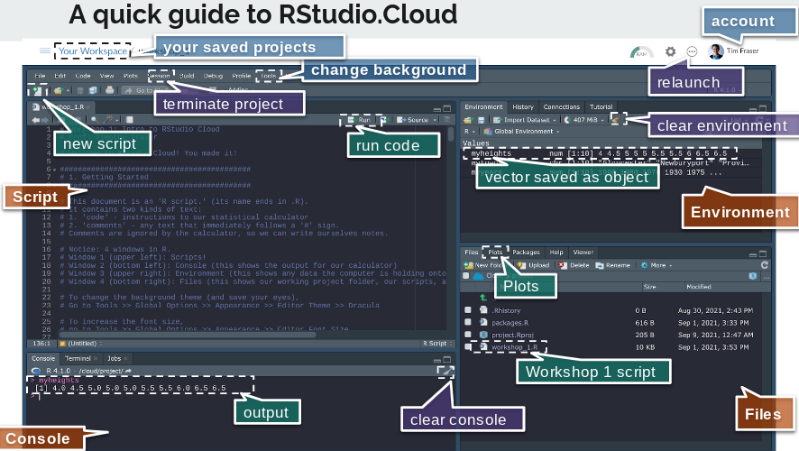Click the go back arrow in editor
The height and width of the screenshot is (451, 799).
(36, 120)
